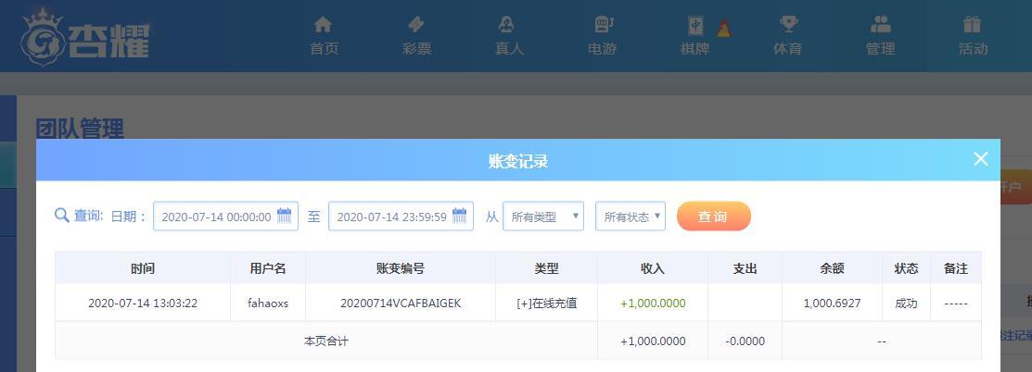1032x372 pixels.
Task: Open the 体育 trophy icon
Action: point(788,24)
